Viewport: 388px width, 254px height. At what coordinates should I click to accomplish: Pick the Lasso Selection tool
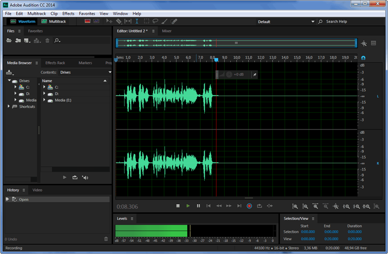pyautogui.click(x=156, y=21)
